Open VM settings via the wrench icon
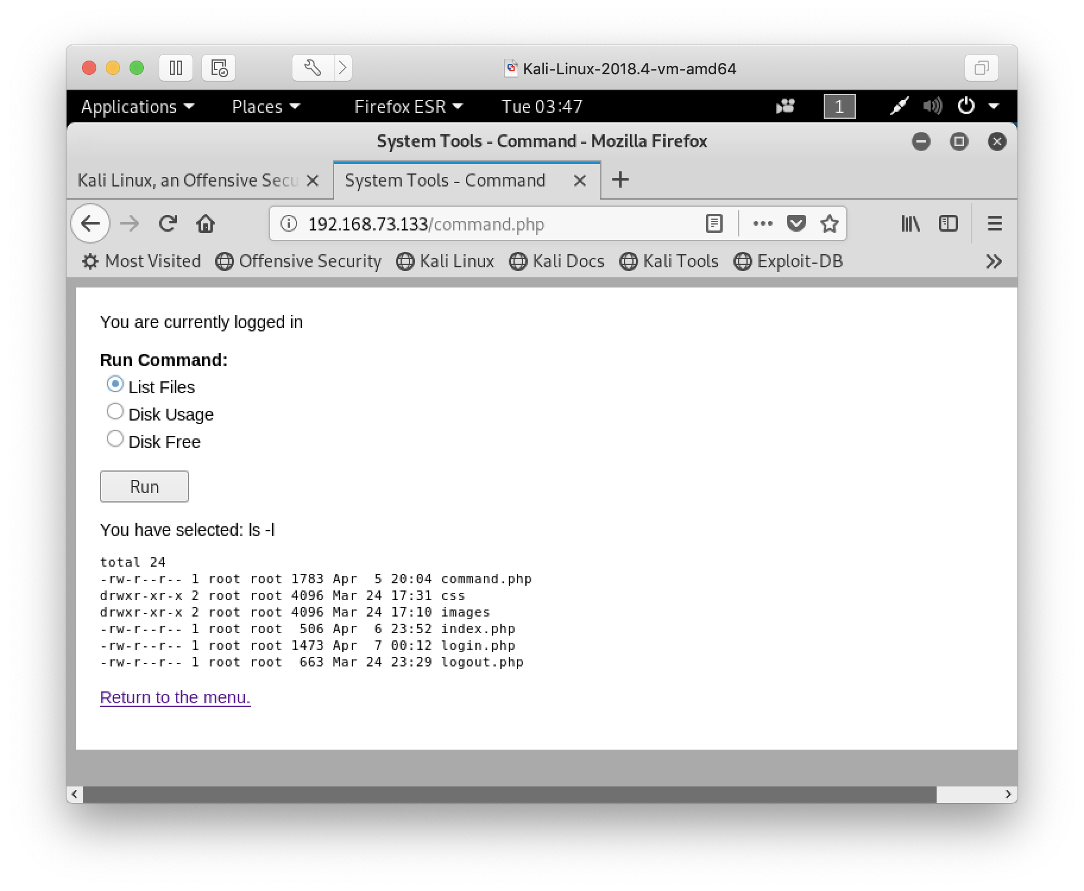The height and width of the screenshot is (891, 1084). pos(313,68)
